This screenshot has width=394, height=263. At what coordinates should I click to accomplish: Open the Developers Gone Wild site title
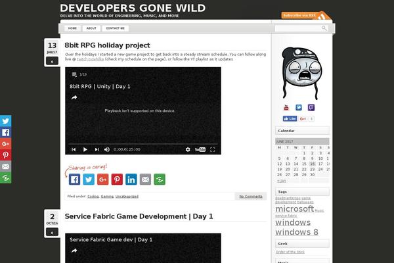coord(133,8)
